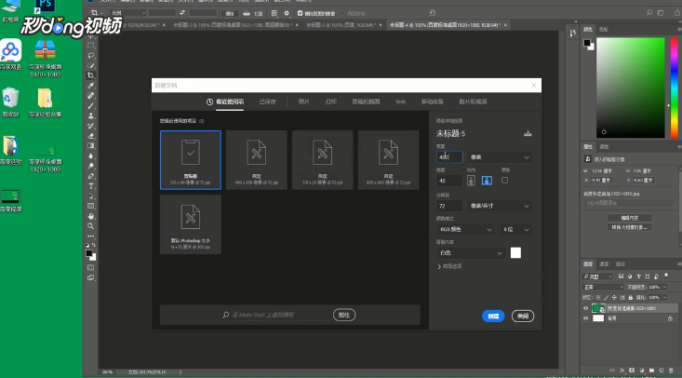Click the 关闭 button in dialog

point(523,317)
